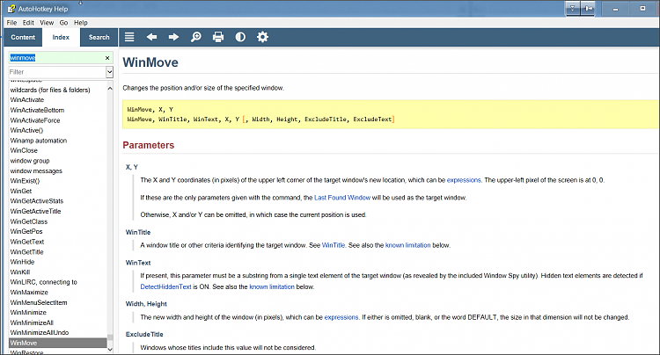660x355 pixels.
Task: Select the WinMinimize index entry
Action: click(x=28, y=313)
